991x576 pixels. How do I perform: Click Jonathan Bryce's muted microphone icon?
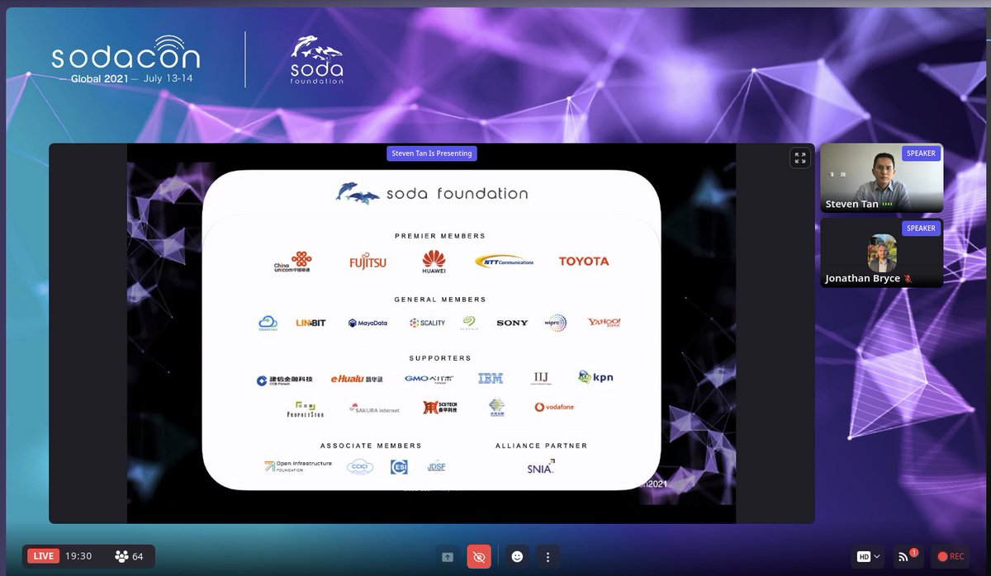coord(908,279)
